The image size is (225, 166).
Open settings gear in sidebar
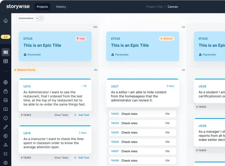(x=6, y=163)
